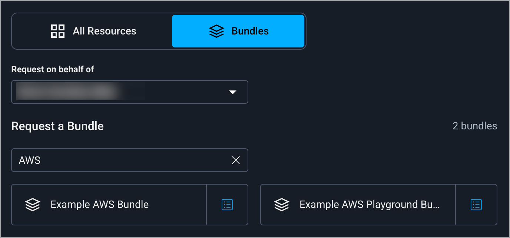Open details list icon for Example AWS Bundle
Screen dimensions: 510x238
[227, 205]
